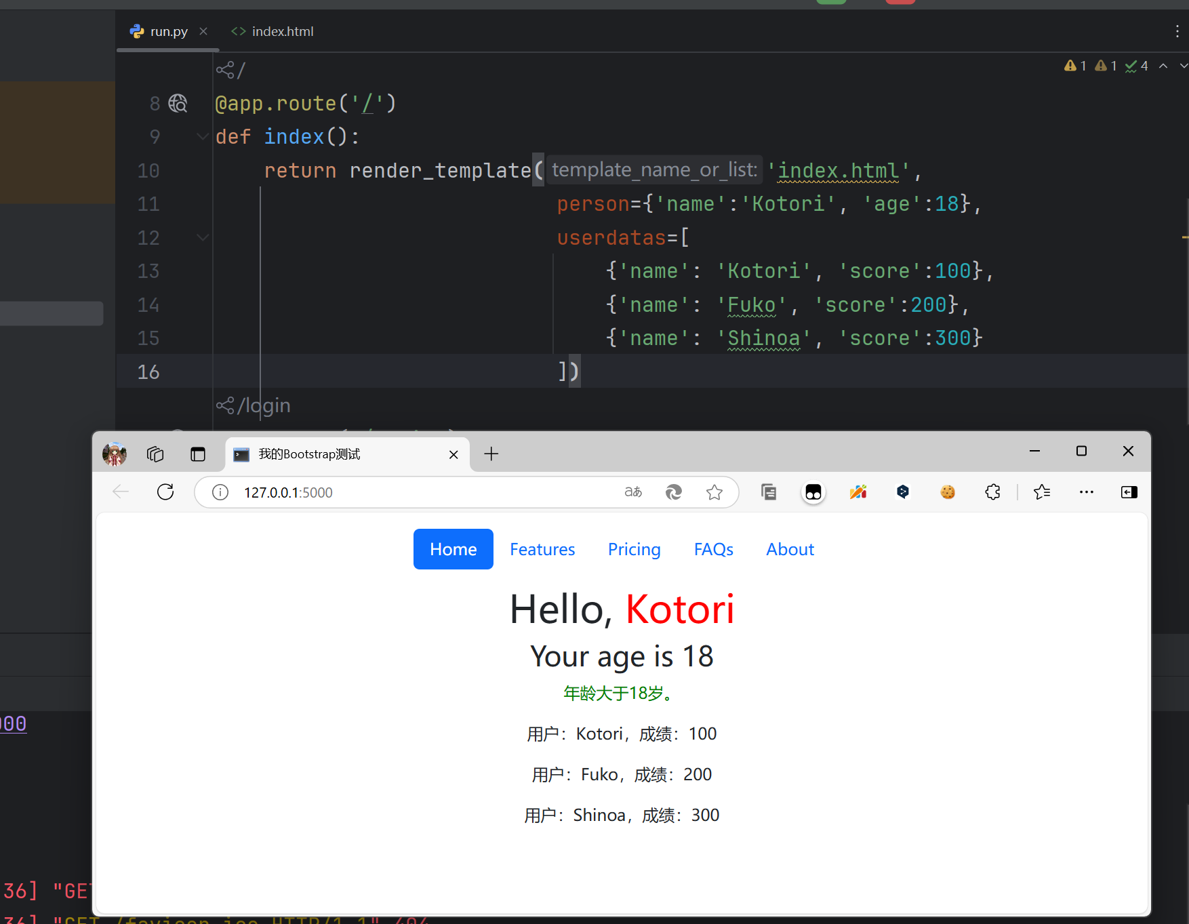Collapse the userdatas list fold arrow on line 12
The height and width of the screenshot is (924, 1189).
[202, 237]
